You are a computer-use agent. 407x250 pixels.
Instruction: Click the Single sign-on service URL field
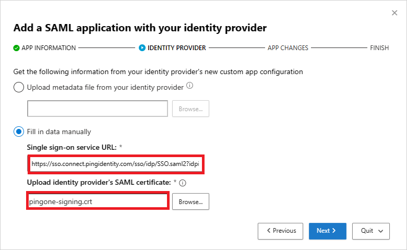click(115, 164)
